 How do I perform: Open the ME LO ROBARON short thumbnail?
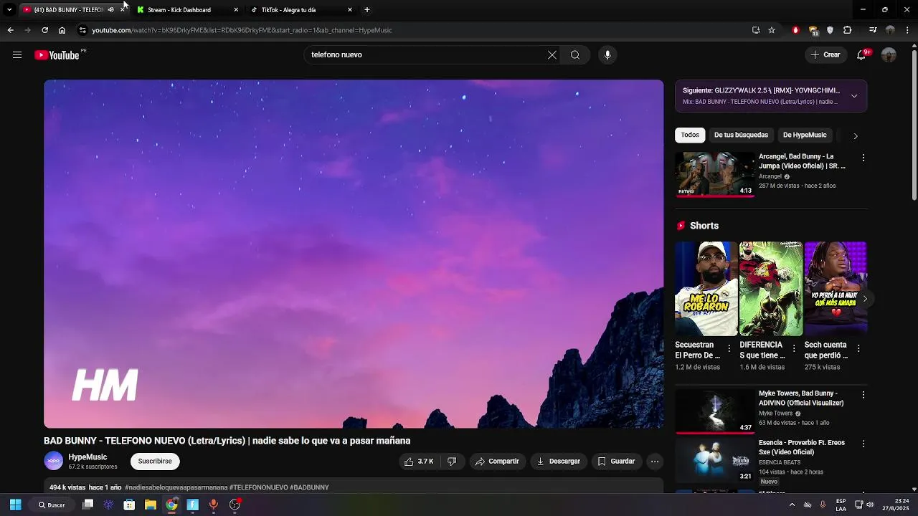(x=706, y=289)
